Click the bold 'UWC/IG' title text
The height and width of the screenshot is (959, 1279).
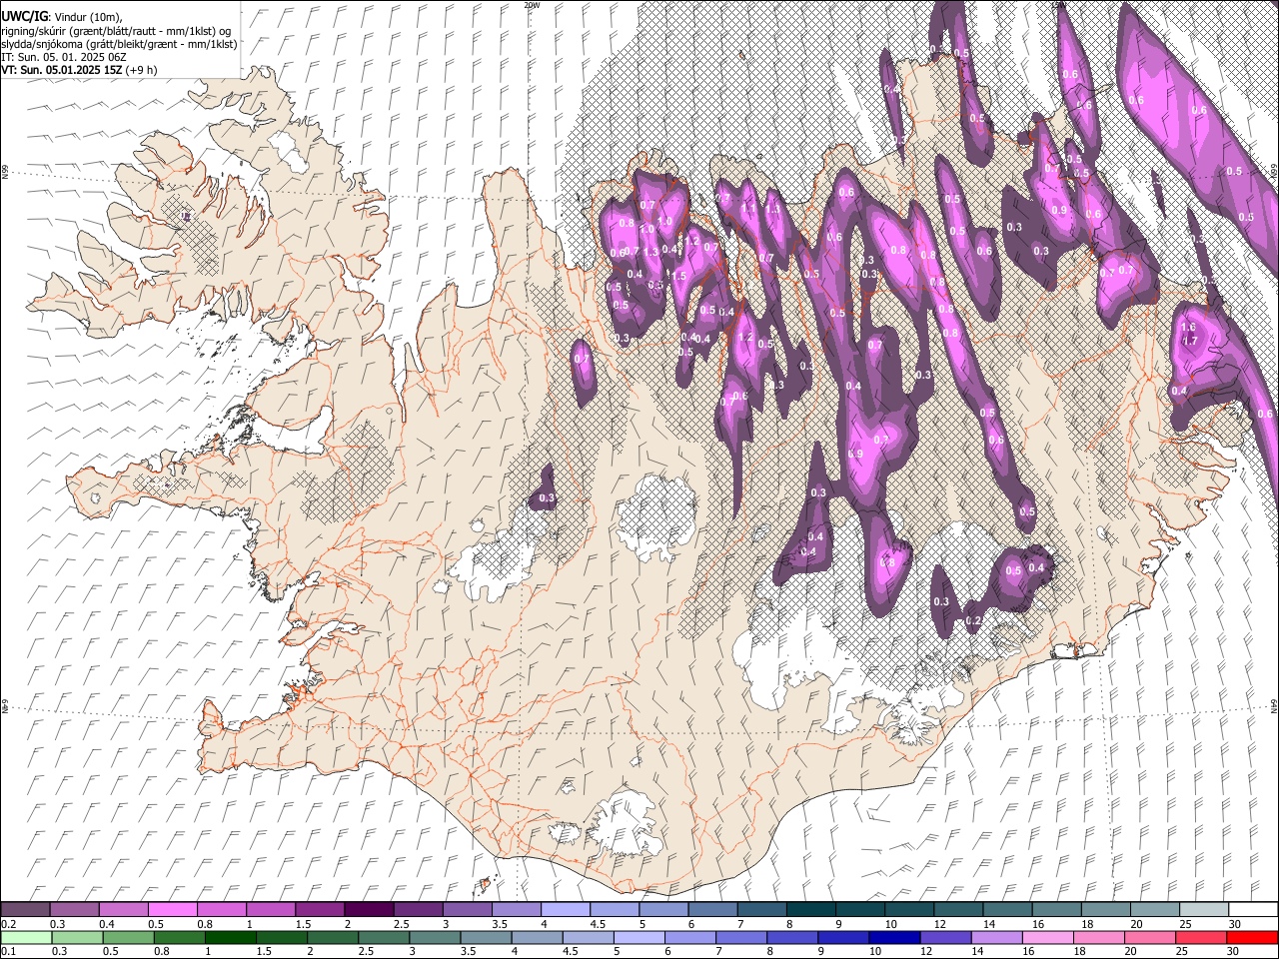point(24,17)
